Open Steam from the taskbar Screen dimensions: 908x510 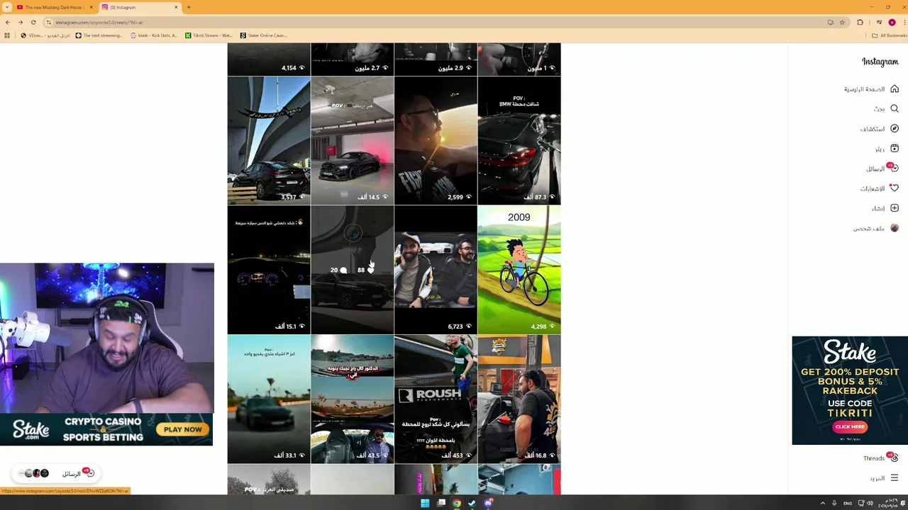472,503
